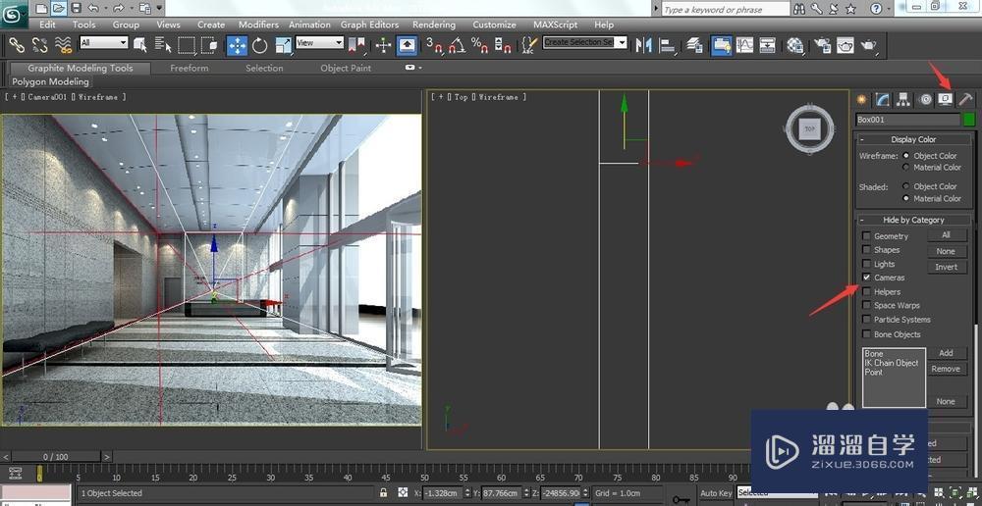982x506 pixels.
Task: Open the Manage Layers dialog icon
Action: (694, 44)
